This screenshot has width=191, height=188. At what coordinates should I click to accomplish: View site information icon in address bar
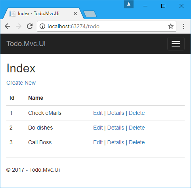pos(42,26)
